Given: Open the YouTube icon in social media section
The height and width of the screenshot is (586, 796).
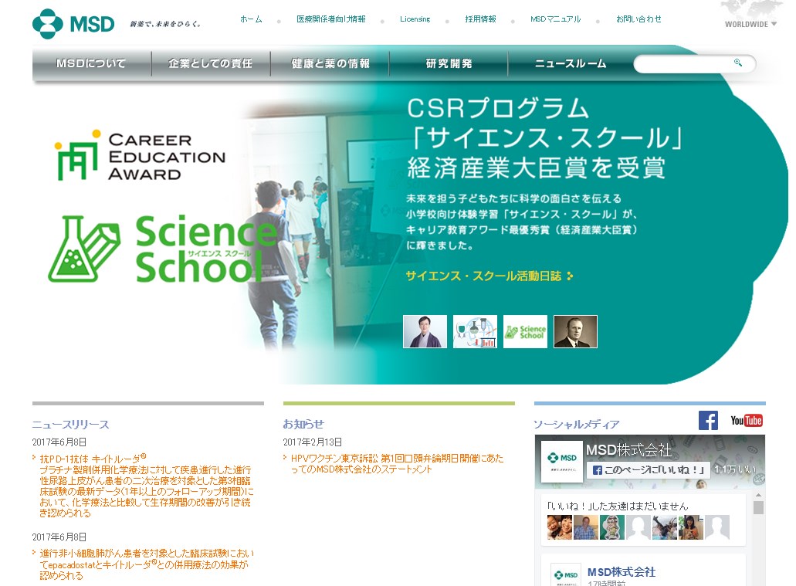Looking at the screenshot, I should point(747,421).
